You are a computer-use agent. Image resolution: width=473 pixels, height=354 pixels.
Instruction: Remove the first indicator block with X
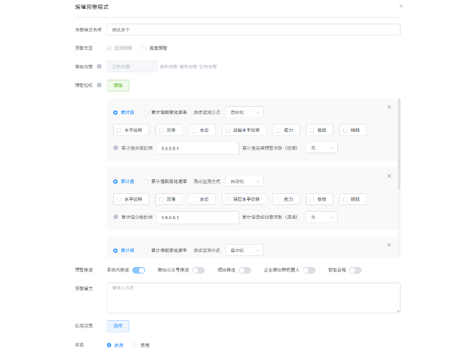pos(389,107)
